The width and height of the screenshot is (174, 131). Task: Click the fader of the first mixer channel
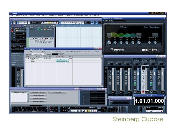tap(113, 74)
